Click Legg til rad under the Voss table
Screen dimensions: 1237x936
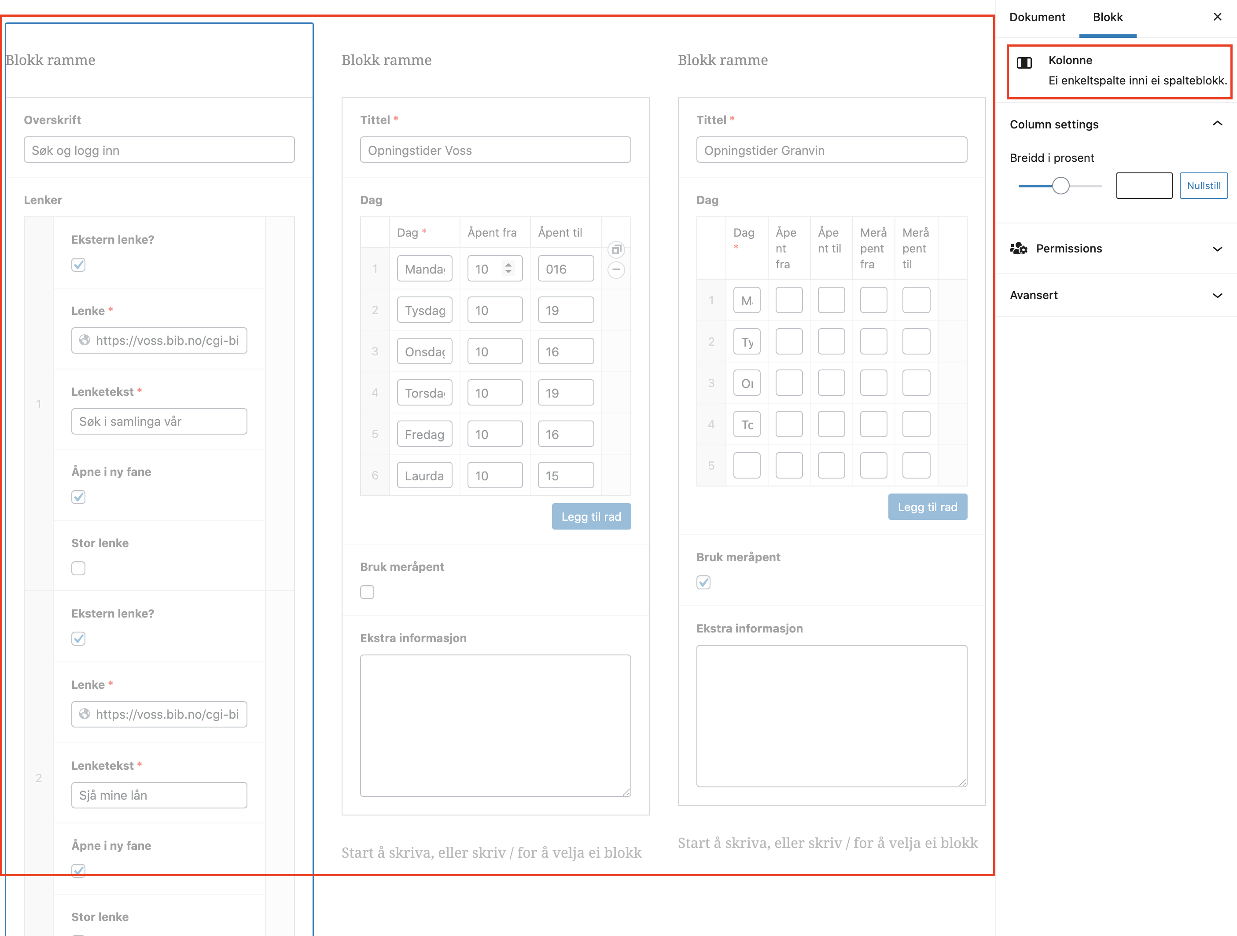click(591, 516)
